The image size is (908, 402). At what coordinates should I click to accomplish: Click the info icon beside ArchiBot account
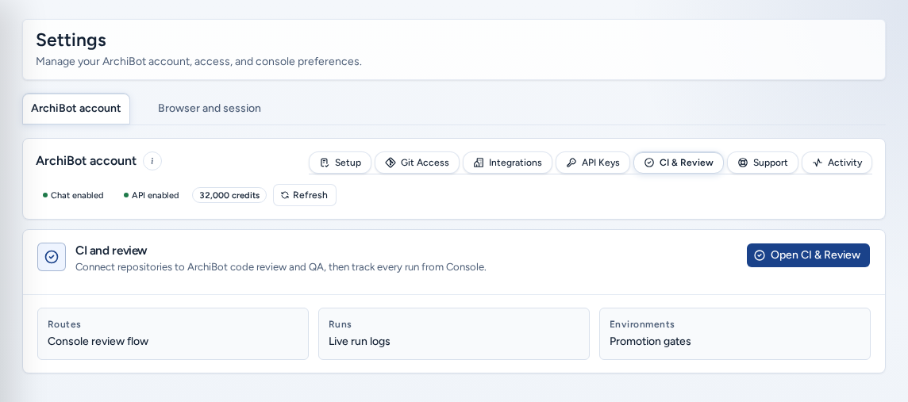(152, 162)
